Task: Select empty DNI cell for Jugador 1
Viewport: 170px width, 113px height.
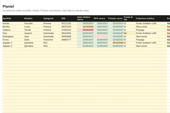Action: click(69, 43)
